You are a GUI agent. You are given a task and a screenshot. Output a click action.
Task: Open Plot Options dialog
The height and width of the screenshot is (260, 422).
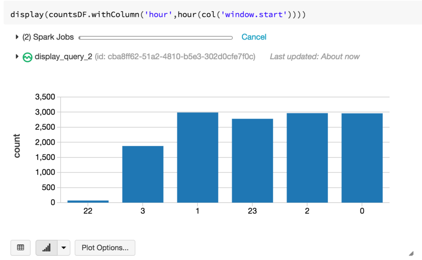pyautogui.click(x=105, y=248)
